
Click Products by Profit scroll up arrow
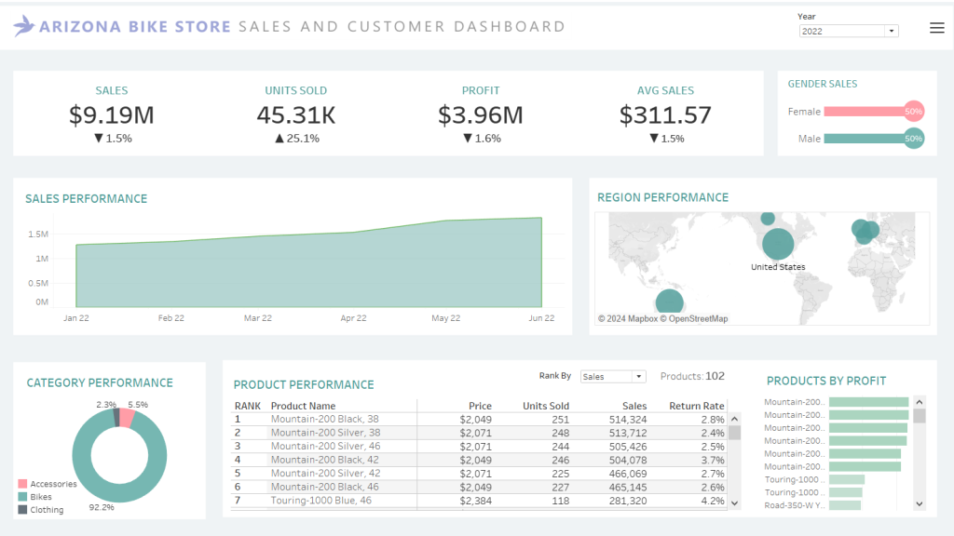click(x=920, y=400)
